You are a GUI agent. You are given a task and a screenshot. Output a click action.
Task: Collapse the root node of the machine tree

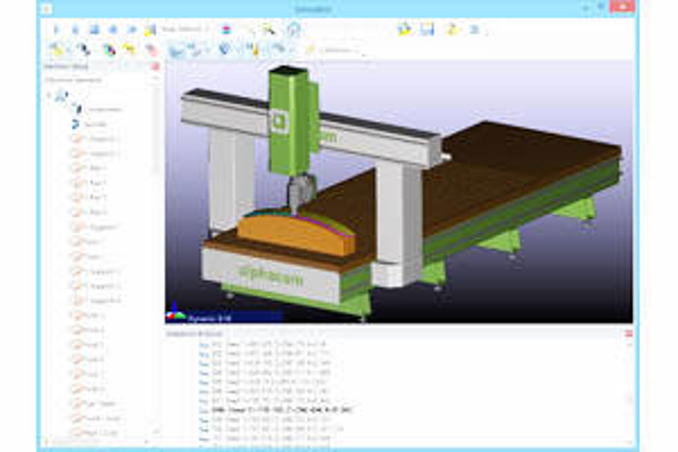(49, 95)
